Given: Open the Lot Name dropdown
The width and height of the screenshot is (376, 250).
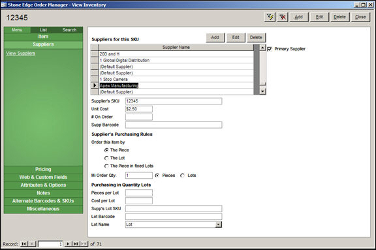Looking at the screenshot, I should click(219, 225).
